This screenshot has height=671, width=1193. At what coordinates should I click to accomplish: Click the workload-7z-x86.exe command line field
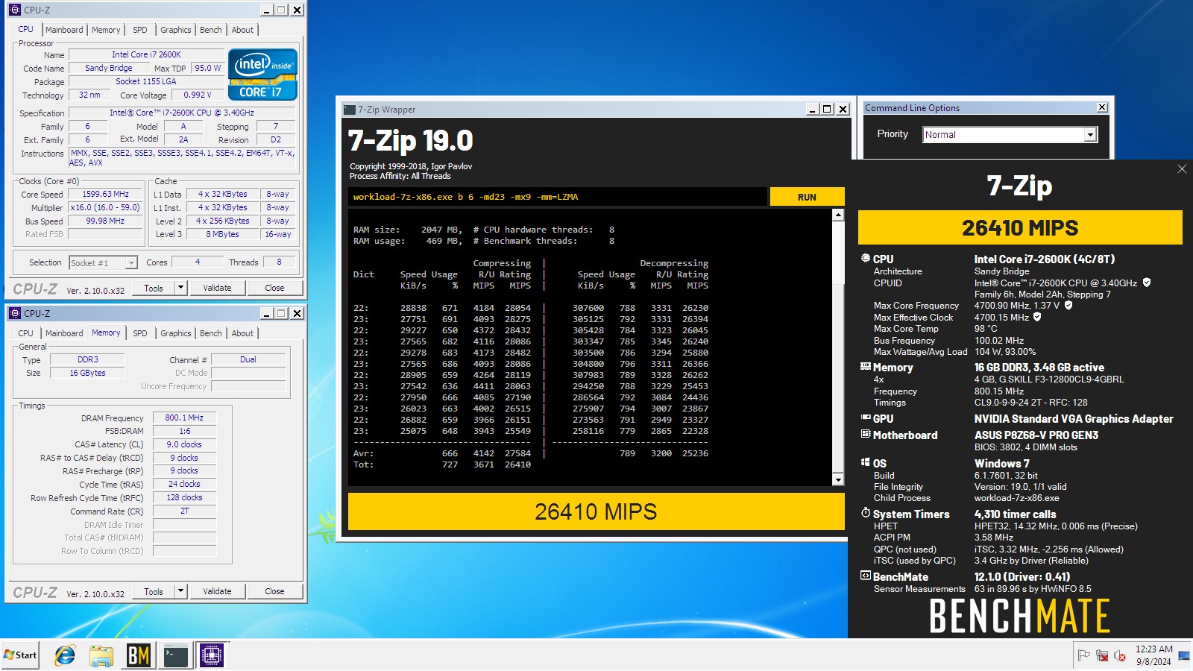pos(558,197)
